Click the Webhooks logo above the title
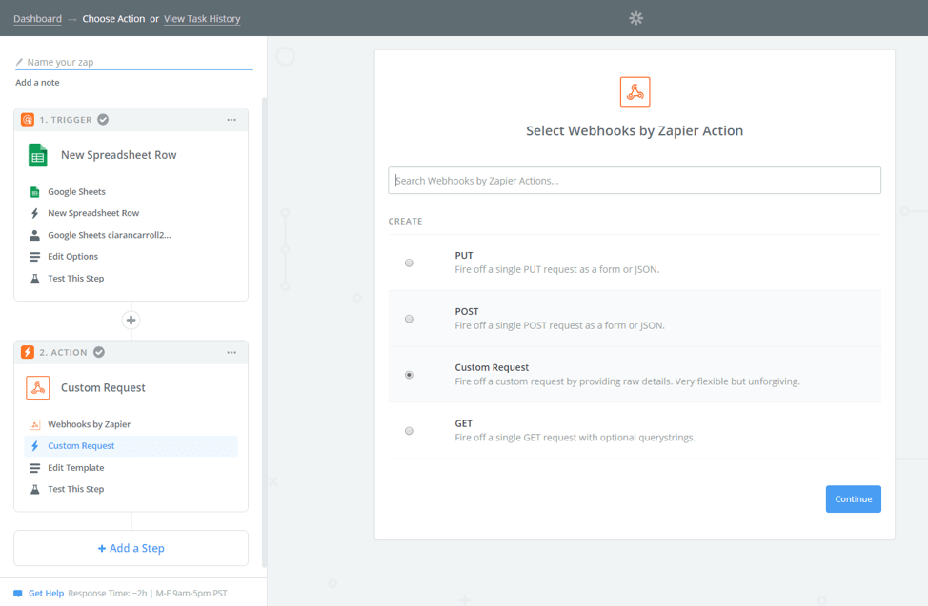928x606 pixels. tap(635, 91)
